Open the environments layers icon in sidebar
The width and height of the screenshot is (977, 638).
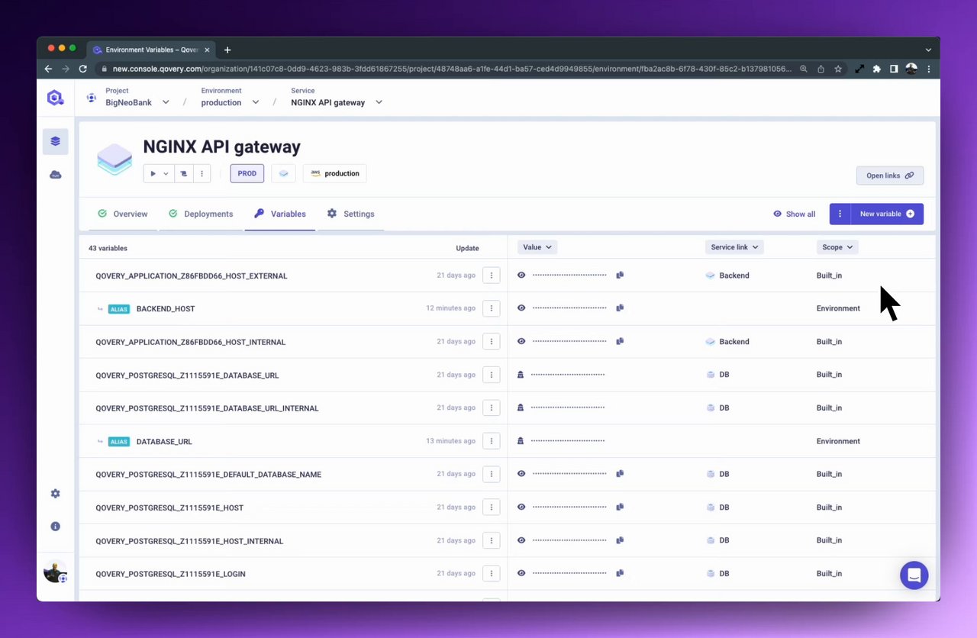pyautogui.click(x=55, y=141)
